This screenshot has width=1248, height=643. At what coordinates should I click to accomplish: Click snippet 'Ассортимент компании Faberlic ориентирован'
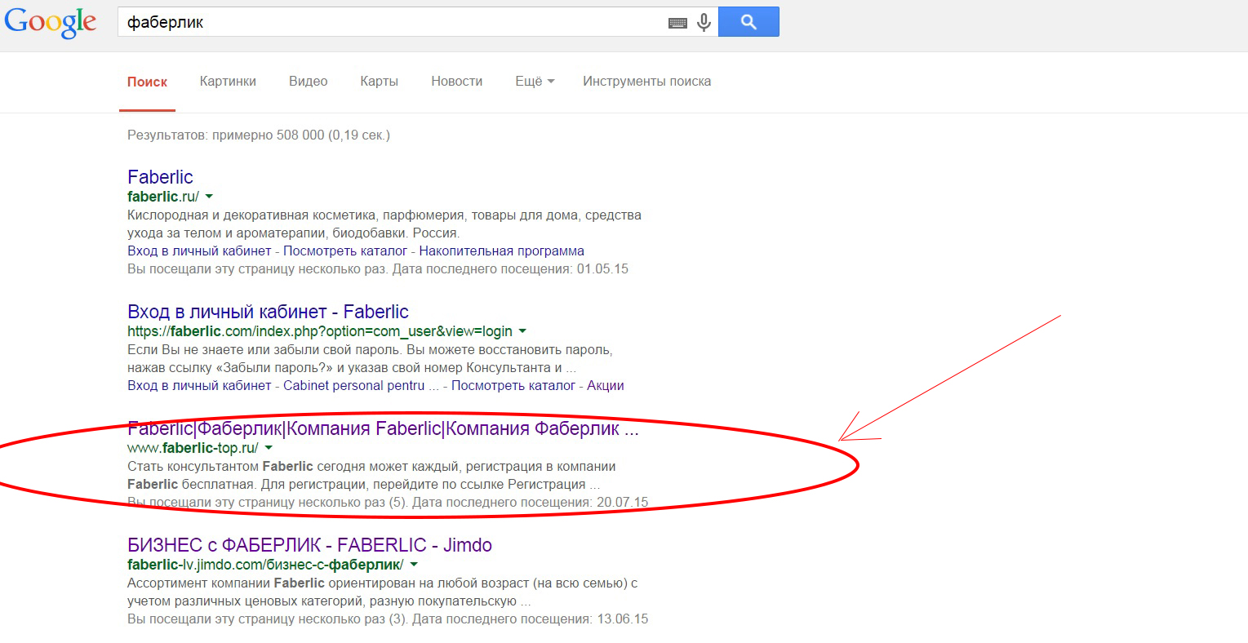[382, 592]
